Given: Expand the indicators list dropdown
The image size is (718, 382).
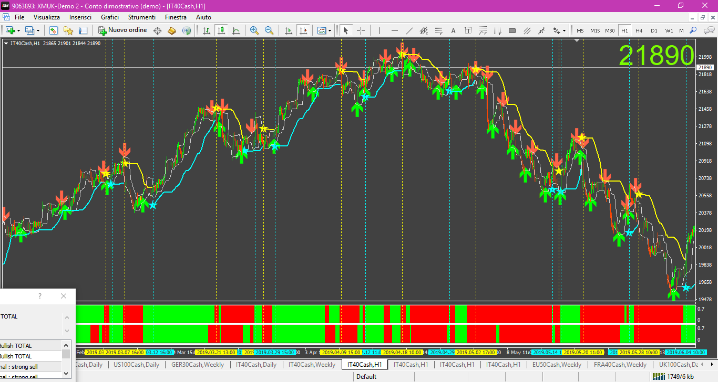Looking at the screenshot, I should [x=330, y=30].
